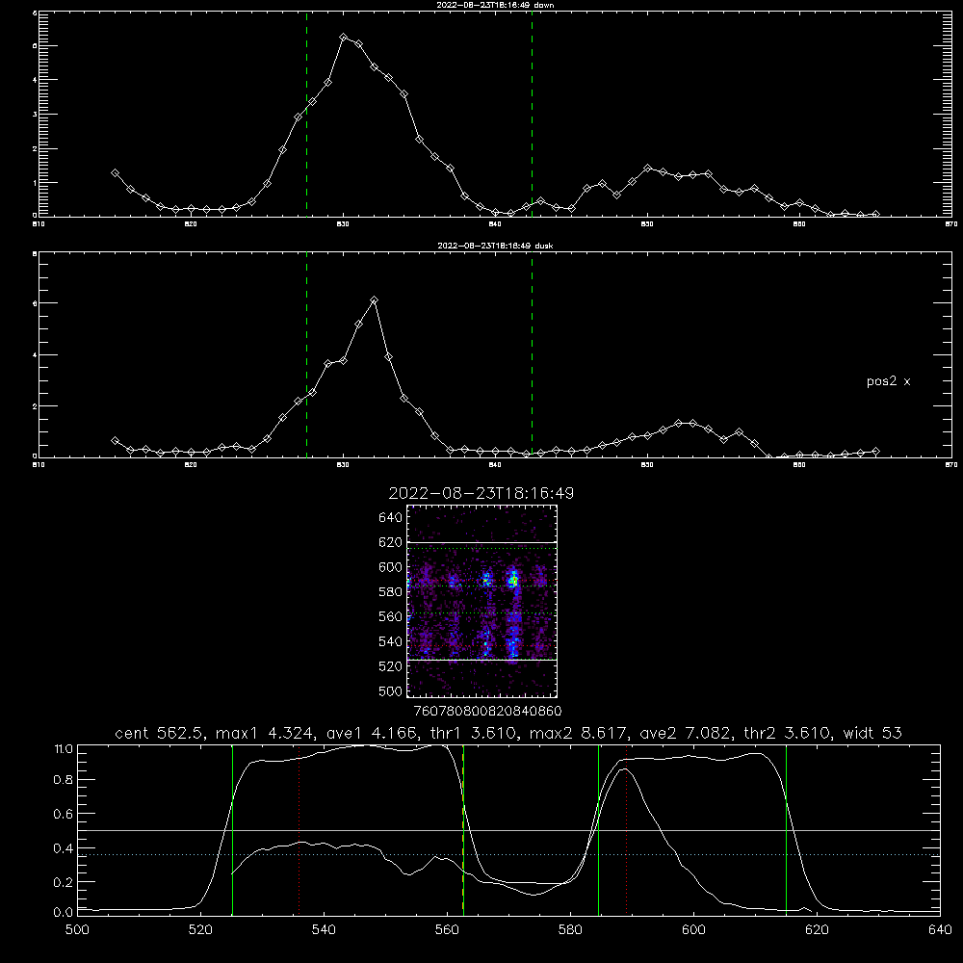963x963 pixels.
Task: Click y-axis label 0.8 on bottom profile plot
Action: point(64,779)
